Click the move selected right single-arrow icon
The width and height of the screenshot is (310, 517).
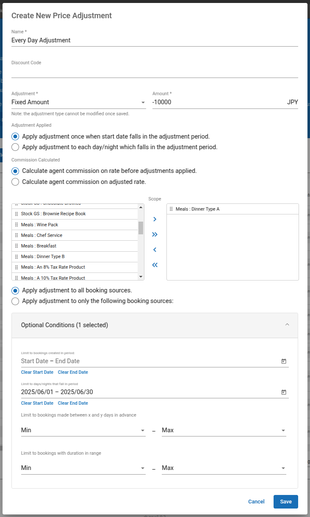tap(155, 219)
